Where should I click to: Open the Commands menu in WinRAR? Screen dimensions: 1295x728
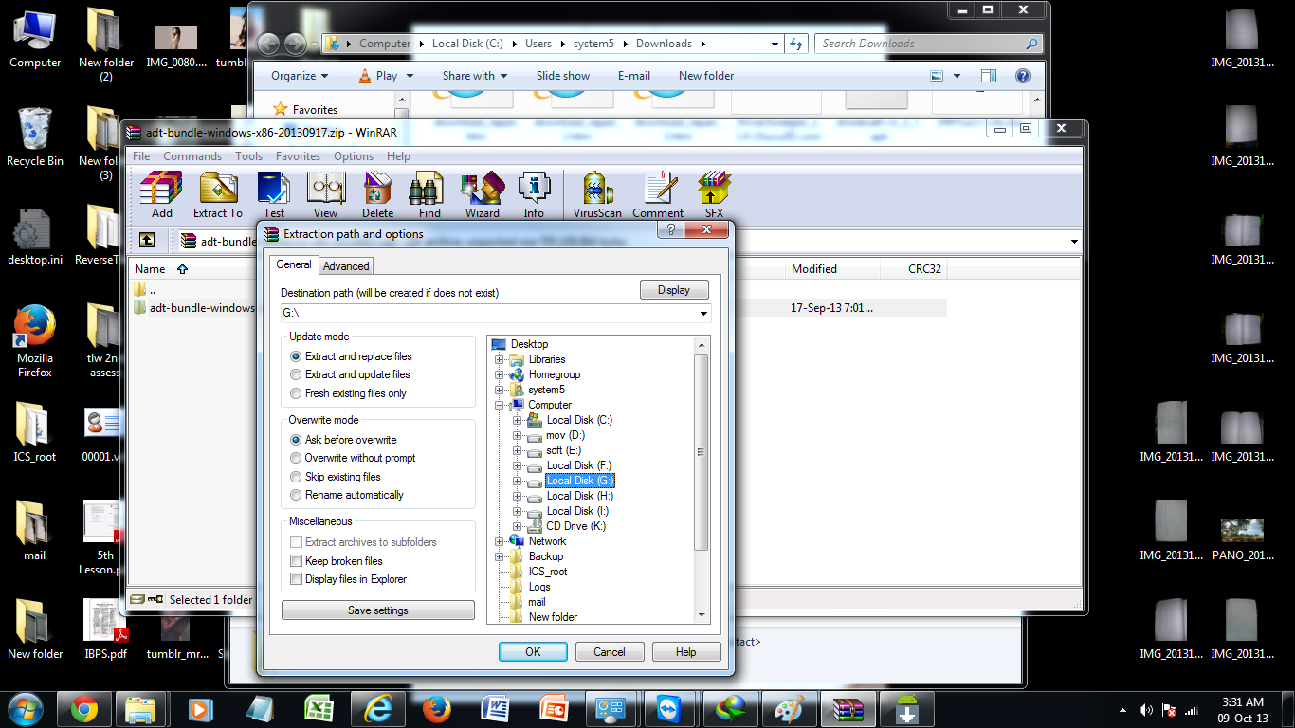pos(192,156)
